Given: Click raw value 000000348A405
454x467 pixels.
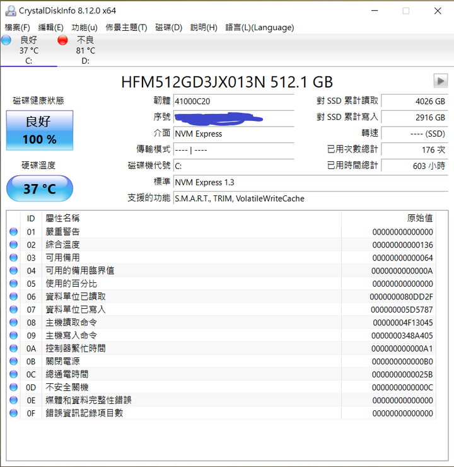Looking at the screenshot, I should (402, 335).
